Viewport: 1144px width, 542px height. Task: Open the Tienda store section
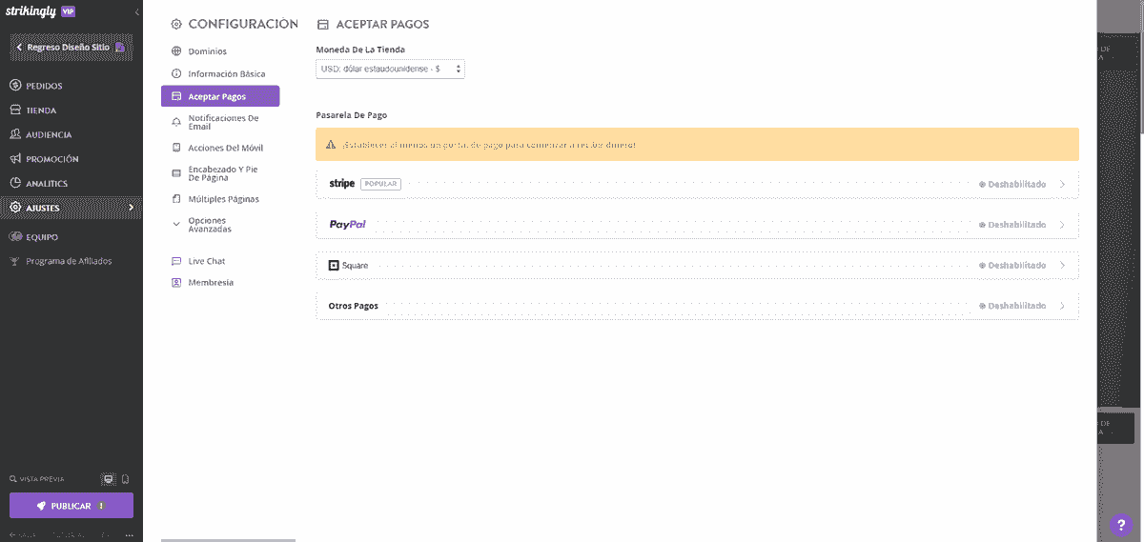point(40,110)
